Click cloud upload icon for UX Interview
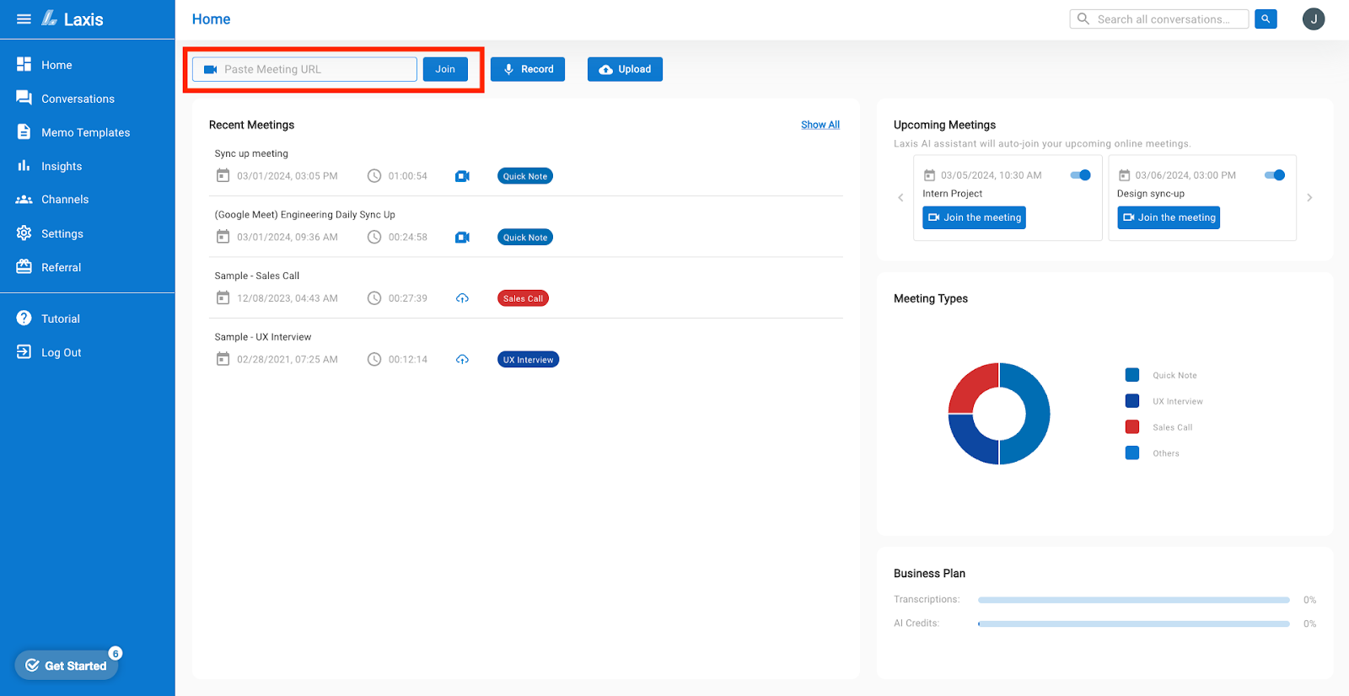The image size is (1349, 696). click(462, 360)
